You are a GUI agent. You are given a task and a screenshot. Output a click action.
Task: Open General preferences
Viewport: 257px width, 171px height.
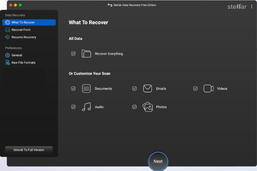(x=29, y=55)
